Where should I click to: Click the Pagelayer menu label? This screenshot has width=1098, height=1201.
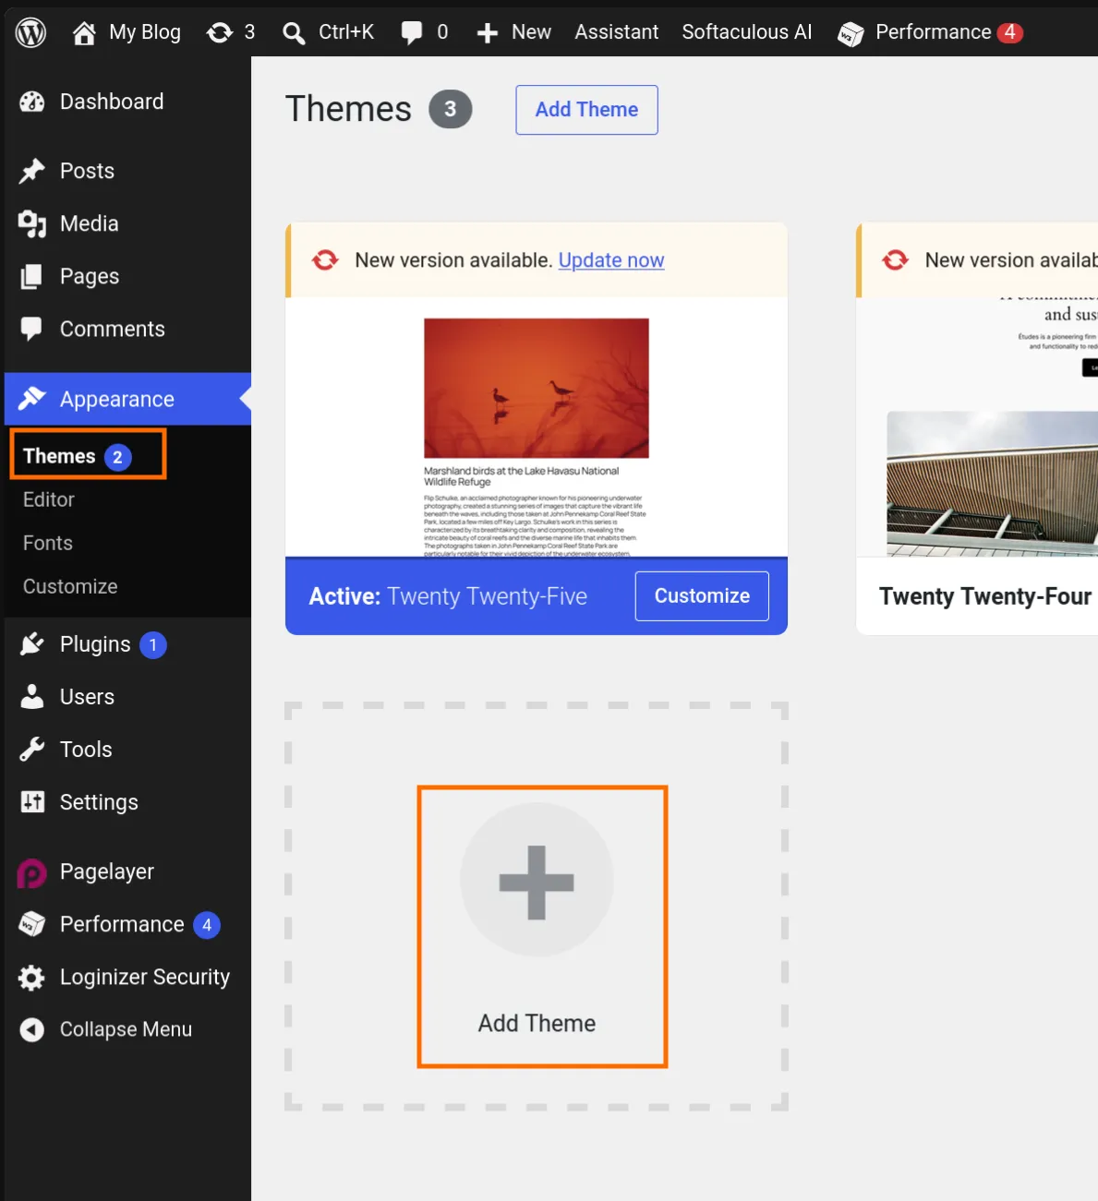pos(107,872)
